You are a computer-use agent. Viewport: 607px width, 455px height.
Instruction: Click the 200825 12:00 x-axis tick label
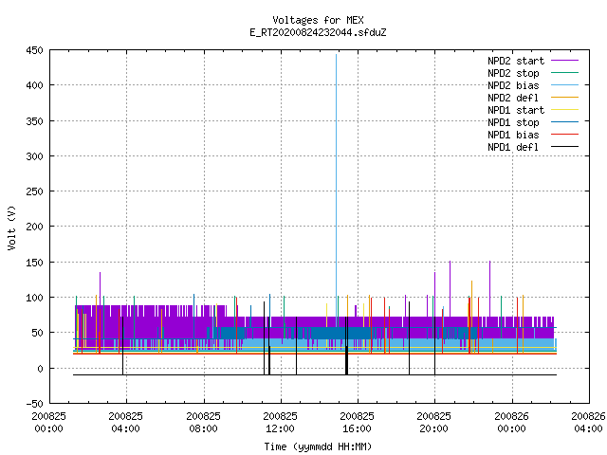click(281, 423)
